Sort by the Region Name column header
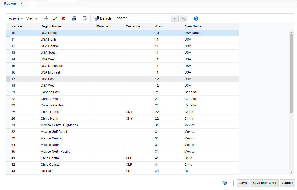The height and width of the screenshot is (190, 297). point(67,26)
